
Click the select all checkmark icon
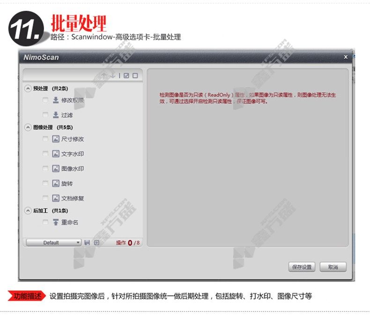(x=126, y=76)
